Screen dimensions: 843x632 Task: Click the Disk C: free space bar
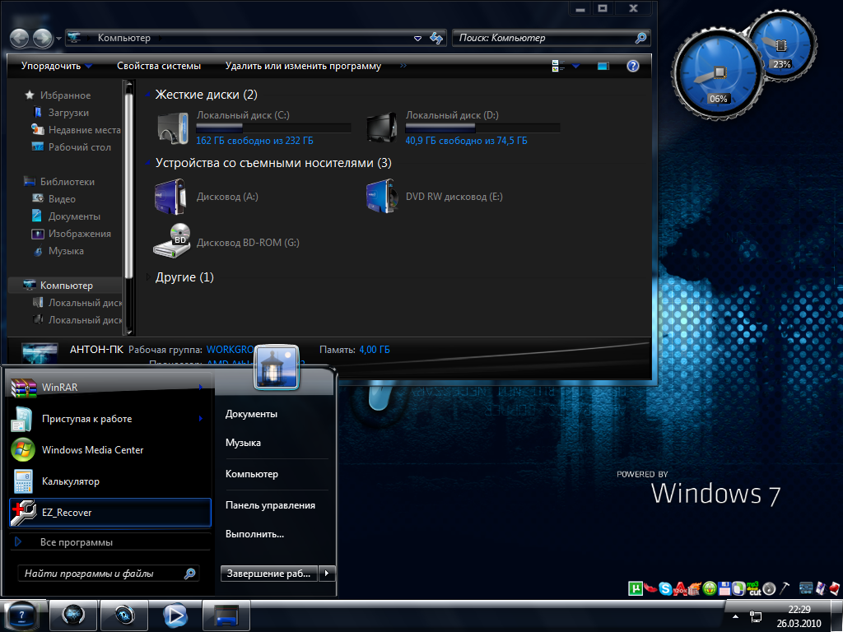pyautogui.click(x=273, y=128)
